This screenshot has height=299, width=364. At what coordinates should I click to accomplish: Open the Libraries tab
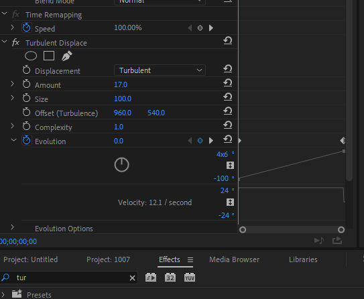(x=303, y=259)
